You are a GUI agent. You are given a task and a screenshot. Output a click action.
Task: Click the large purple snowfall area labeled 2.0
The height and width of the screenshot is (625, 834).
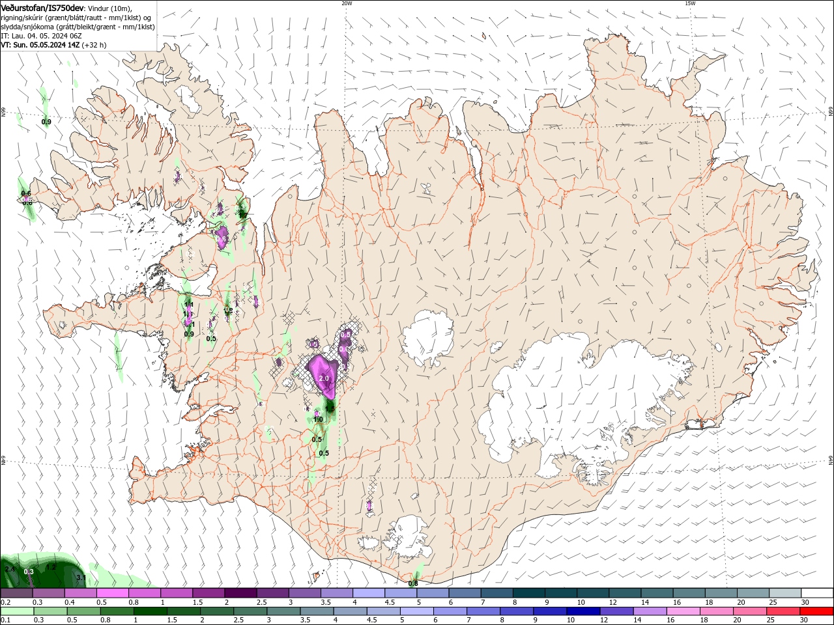pos(323,376)
